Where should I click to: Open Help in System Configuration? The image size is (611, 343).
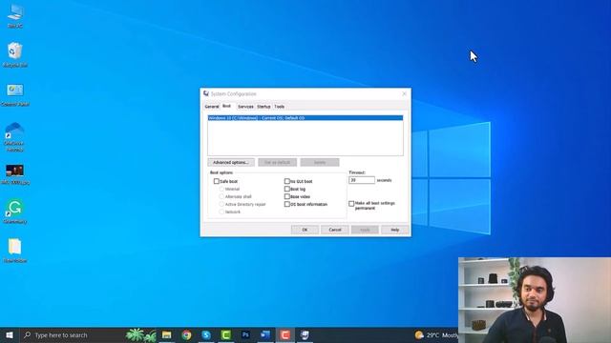(394, 230)
